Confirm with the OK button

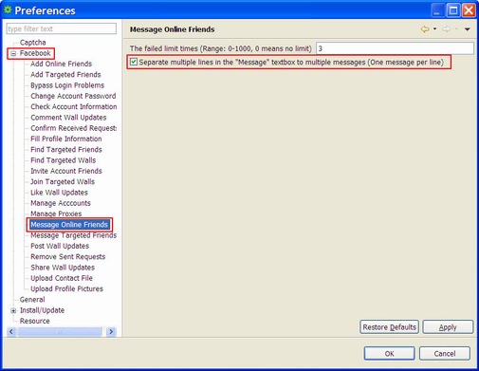tap(389, 353)
